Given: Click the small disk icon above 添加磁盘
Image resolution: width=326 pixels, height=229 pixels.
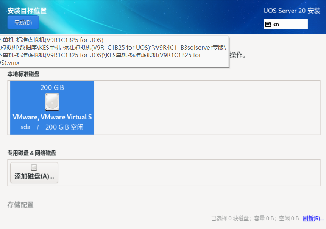Looking at the screenshot, I should [34, 167].
